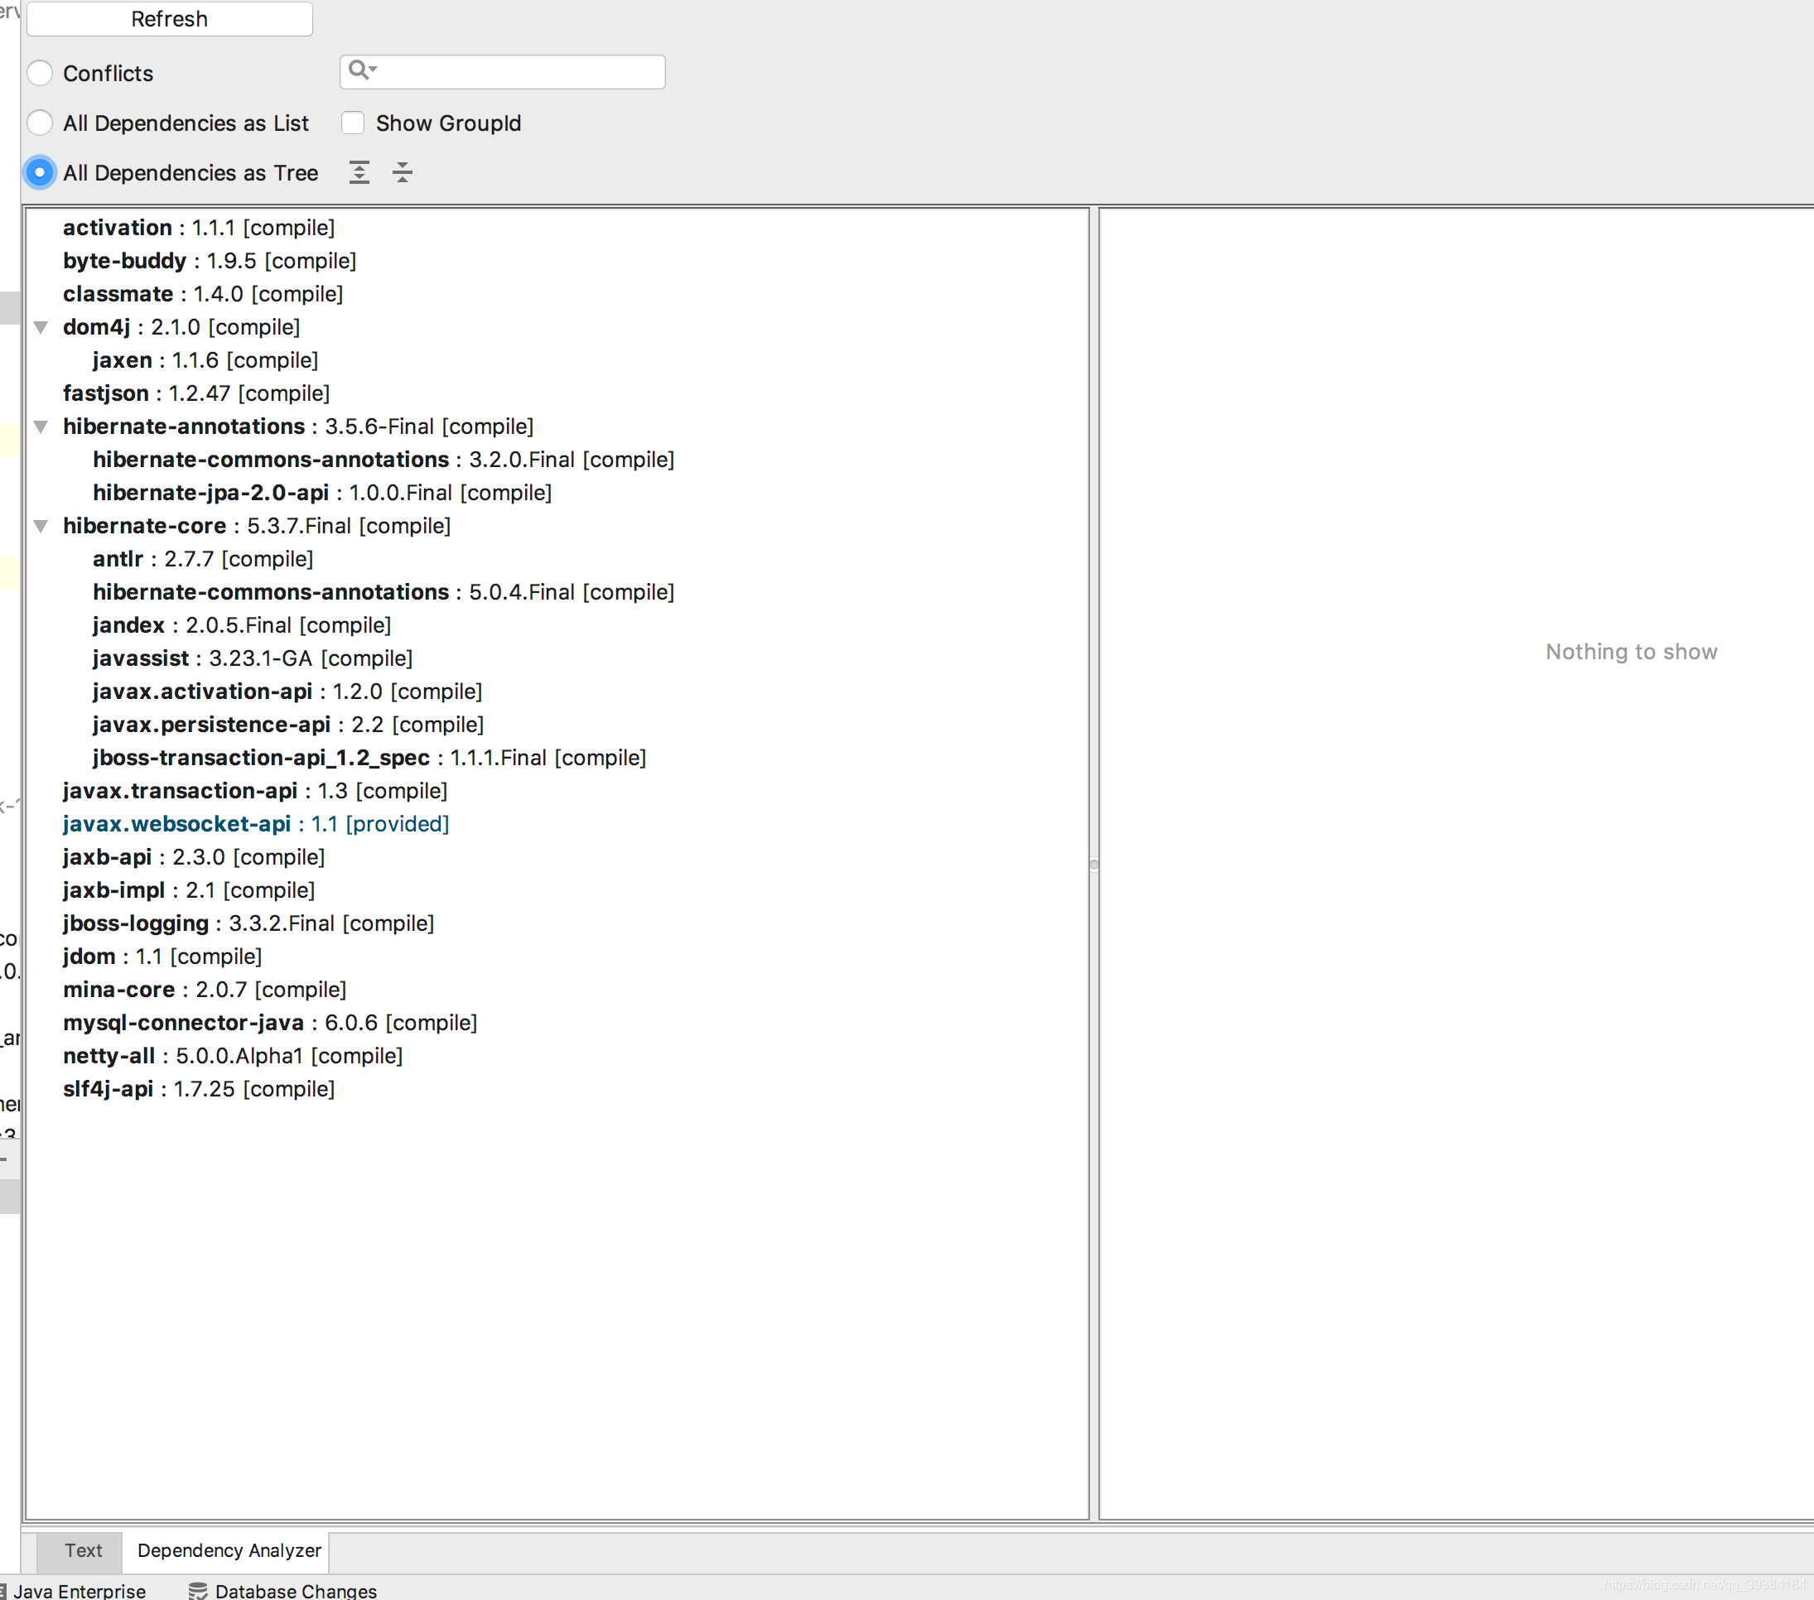
Task: Collapse the hibernate-core tree node
Action: 41,526
